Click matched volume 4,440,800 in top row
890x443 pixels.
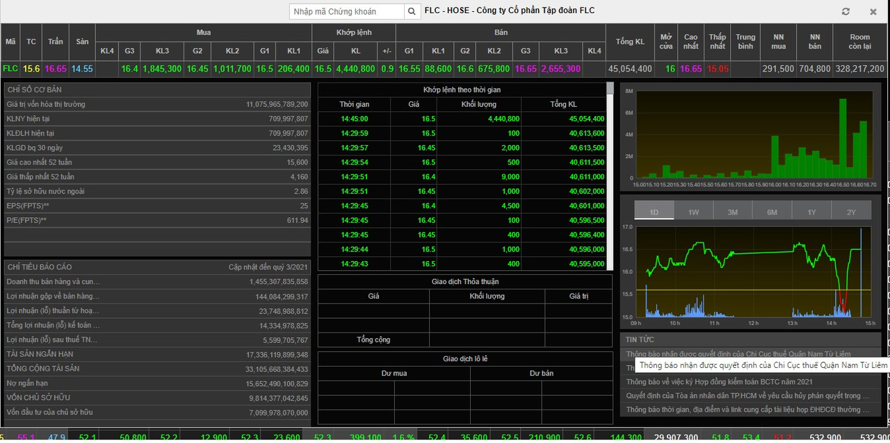355,69
